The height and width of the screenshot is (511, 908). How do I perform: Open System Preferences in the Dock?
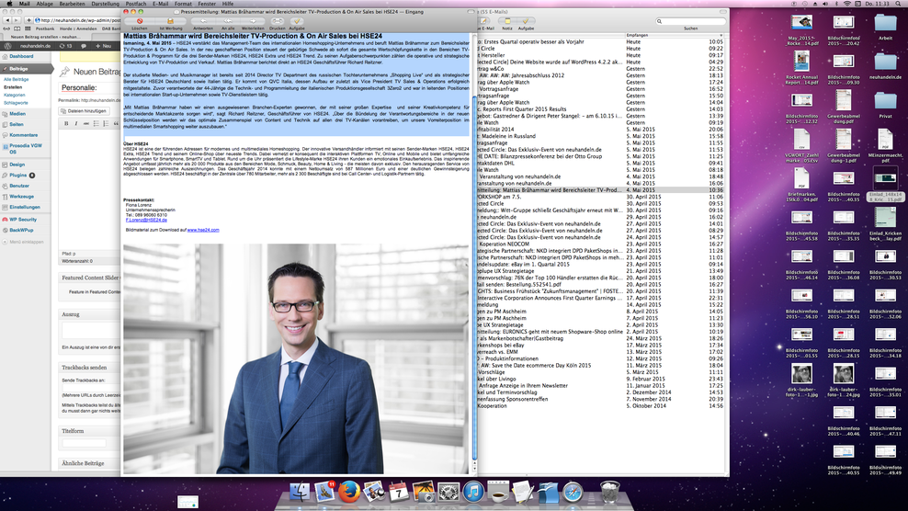[448, 492]
